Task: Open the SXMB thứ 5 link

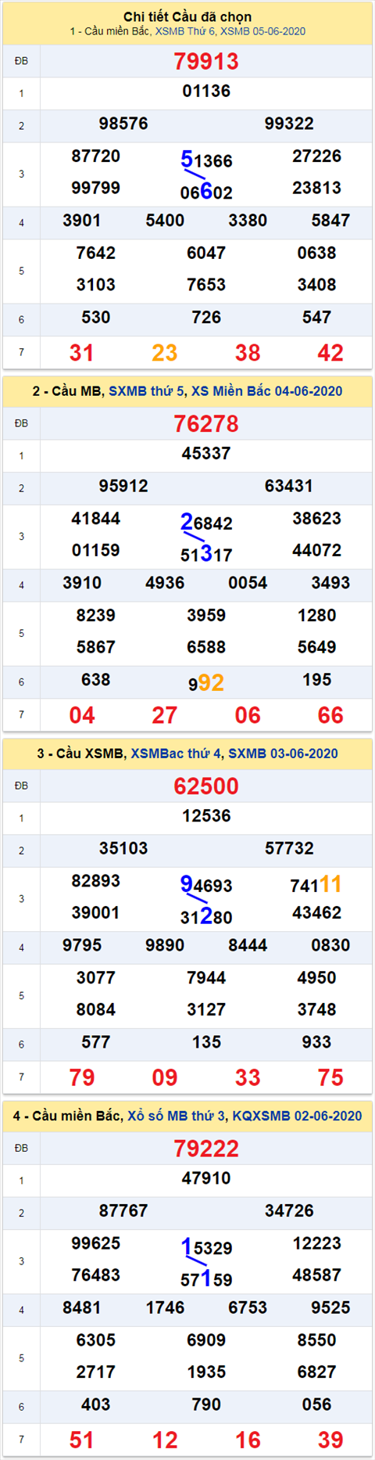Action: pyautogui.click(x=147, y=390)
